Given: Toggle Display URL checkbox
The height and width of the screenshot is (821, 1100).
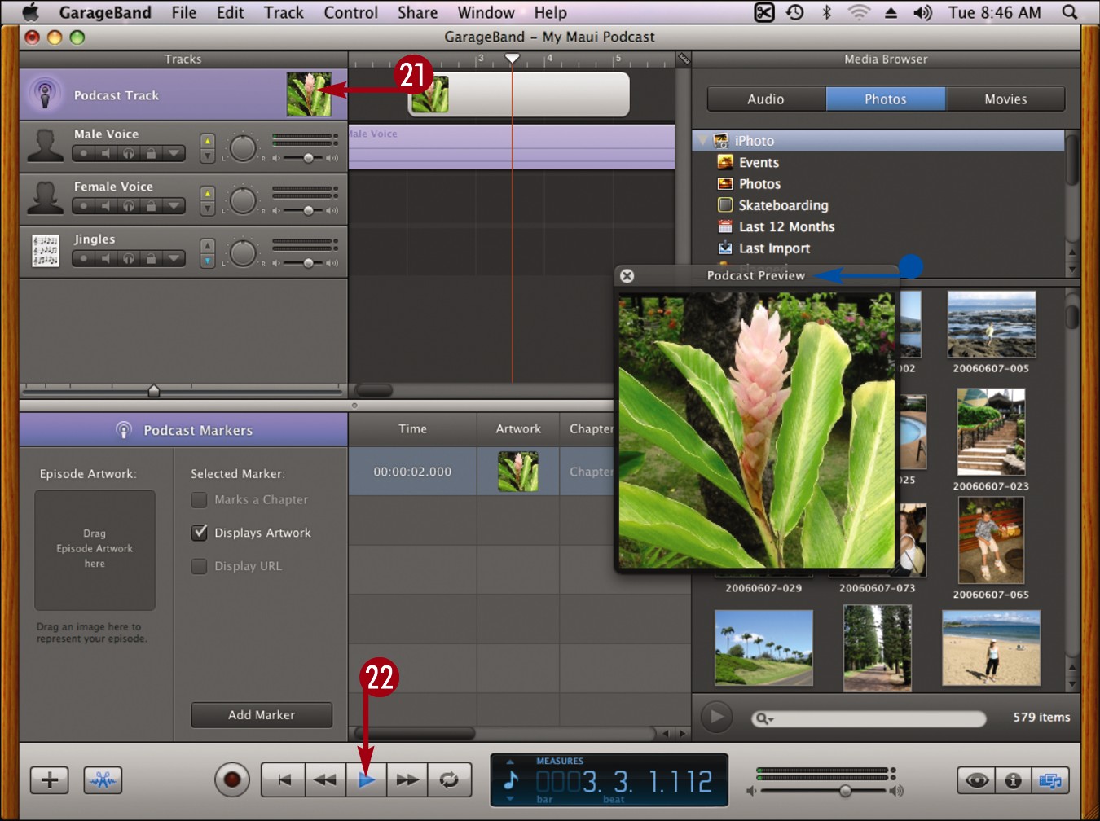Looking at the screenshot, I should point(199,566).
